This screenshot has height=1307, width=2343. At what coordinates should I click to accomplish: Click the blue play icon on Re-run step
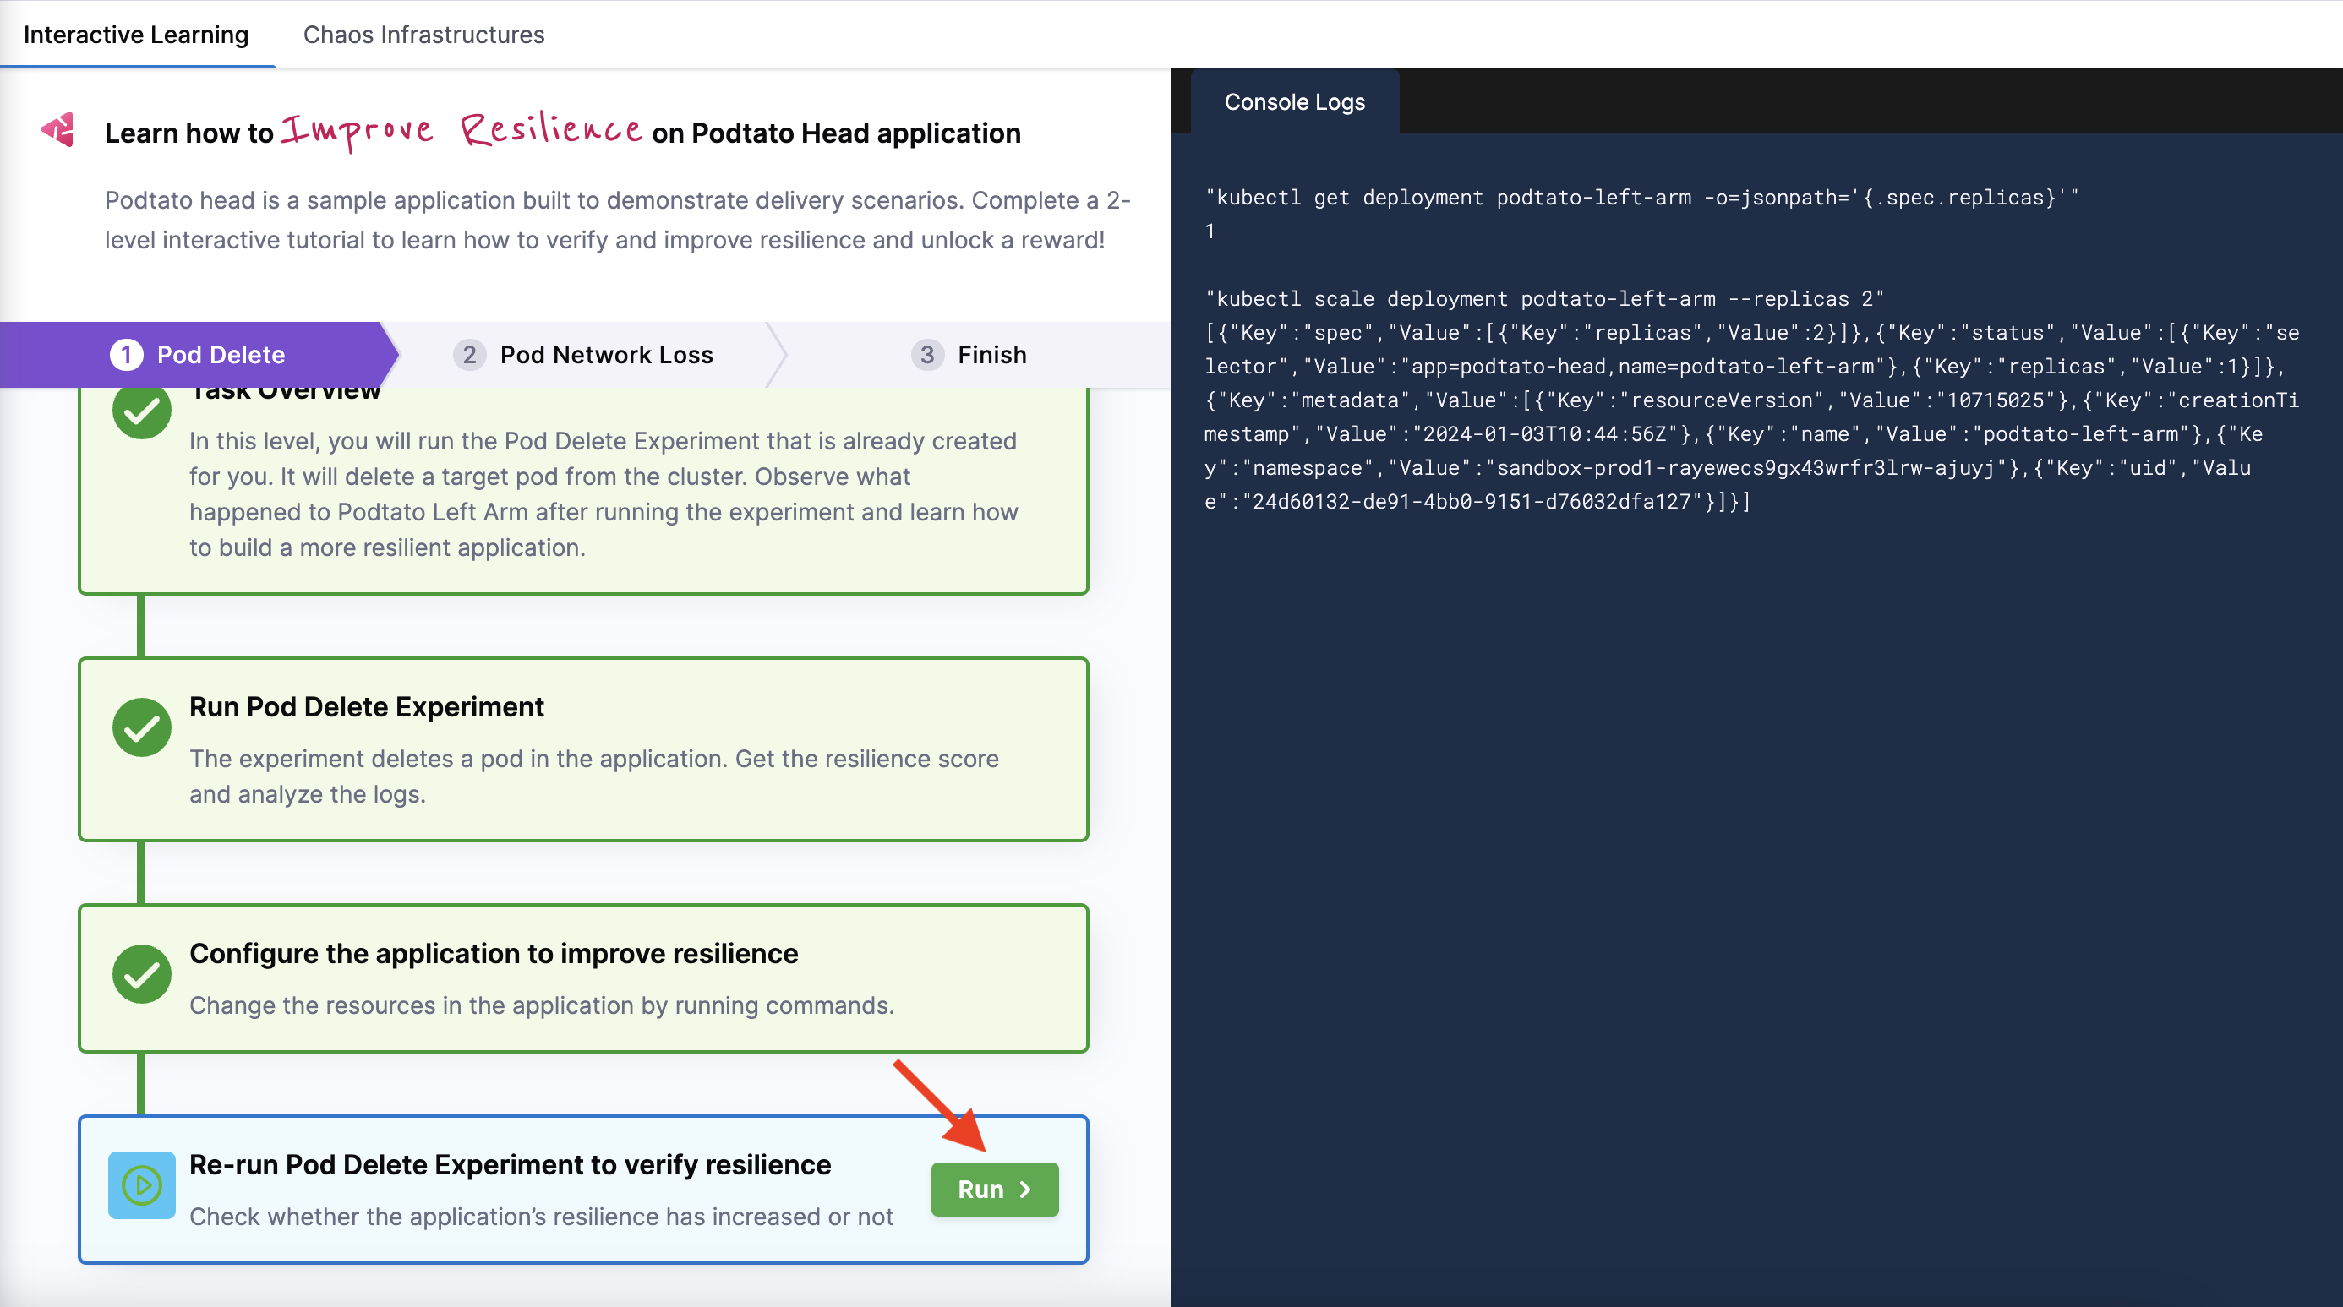click(141, 1185)
